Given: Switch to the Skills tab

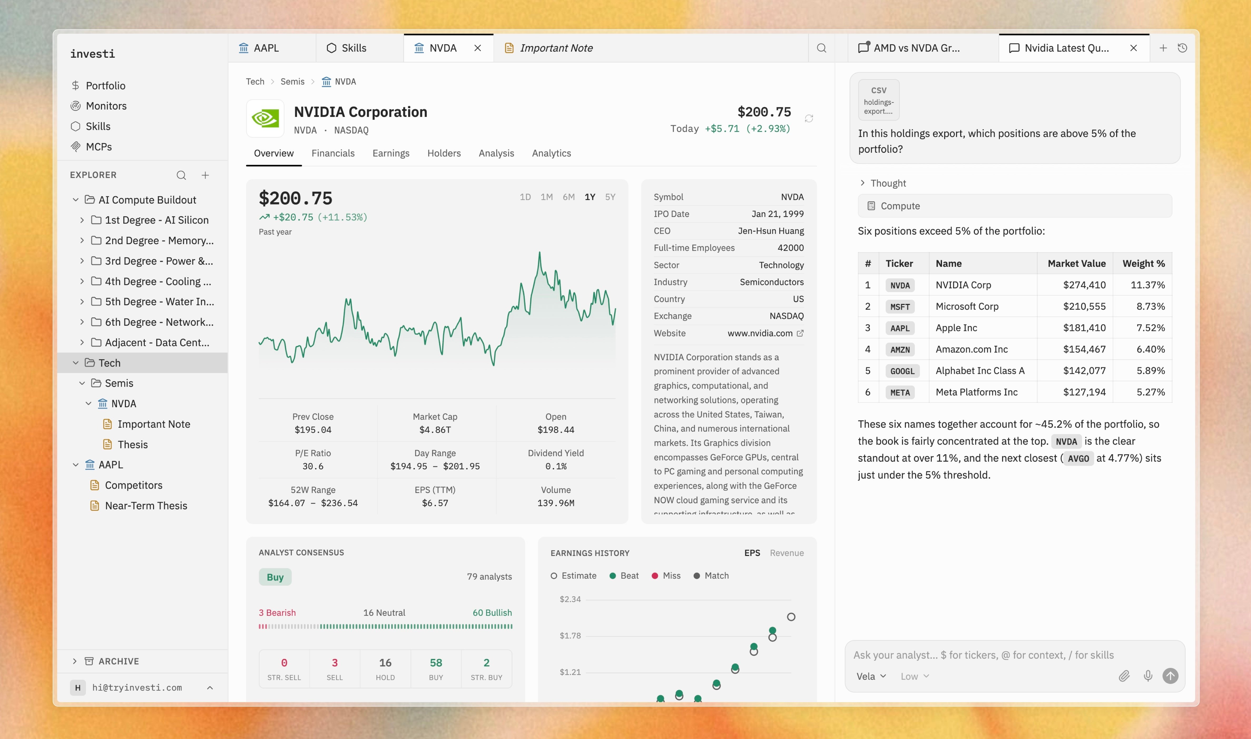Looking at the screenshot, I should 360,48.
